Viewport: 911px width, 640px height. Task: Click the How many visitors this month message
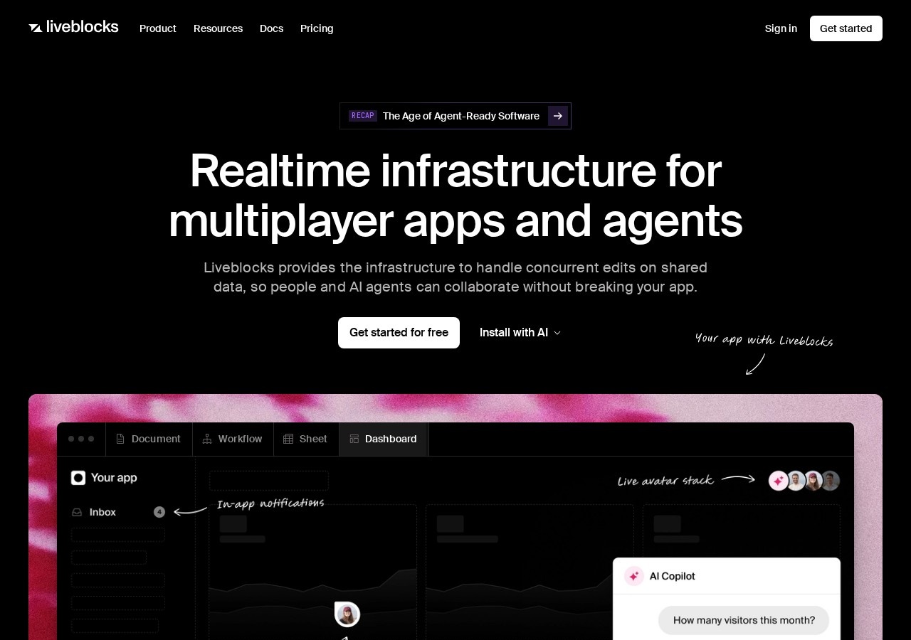pyautogui.click(x=744, y=620)
